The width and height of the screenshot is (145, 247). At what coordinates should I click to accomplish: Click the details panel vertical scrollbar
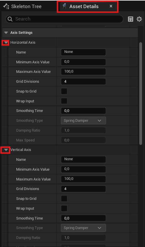141,93
